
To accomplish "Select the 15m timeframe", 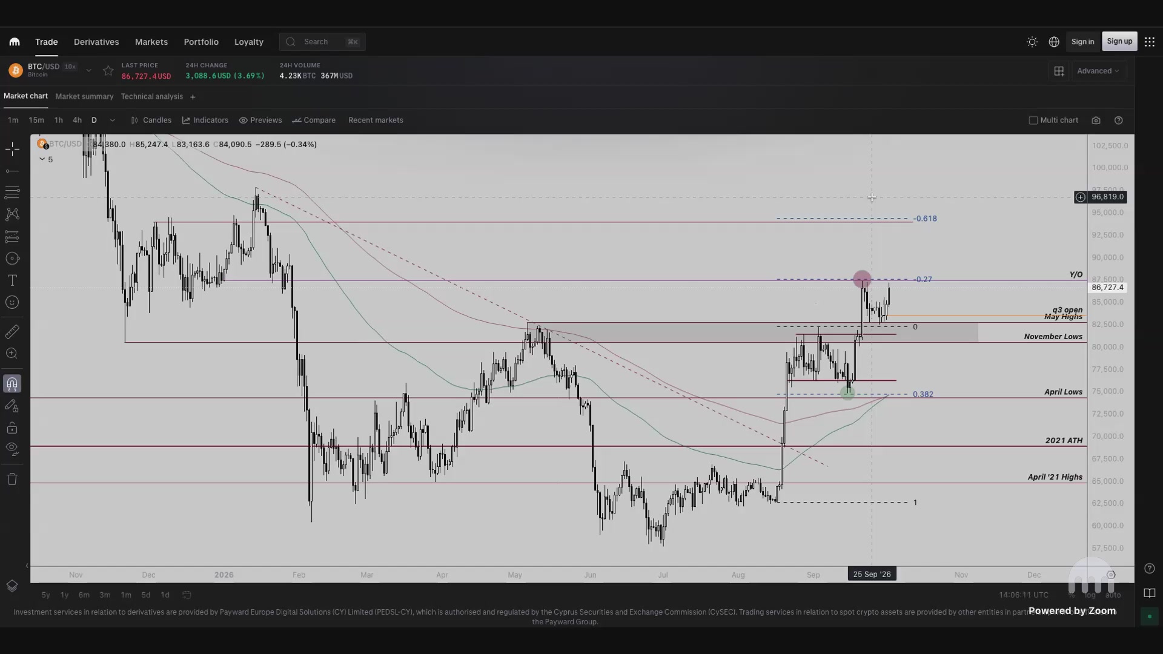I will tap(36, 121).
